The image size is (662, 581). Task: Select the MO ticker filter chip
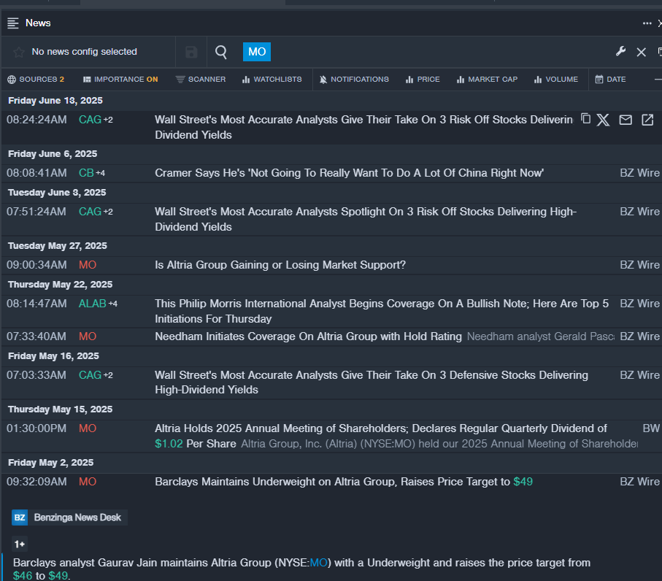pos(257,52)
